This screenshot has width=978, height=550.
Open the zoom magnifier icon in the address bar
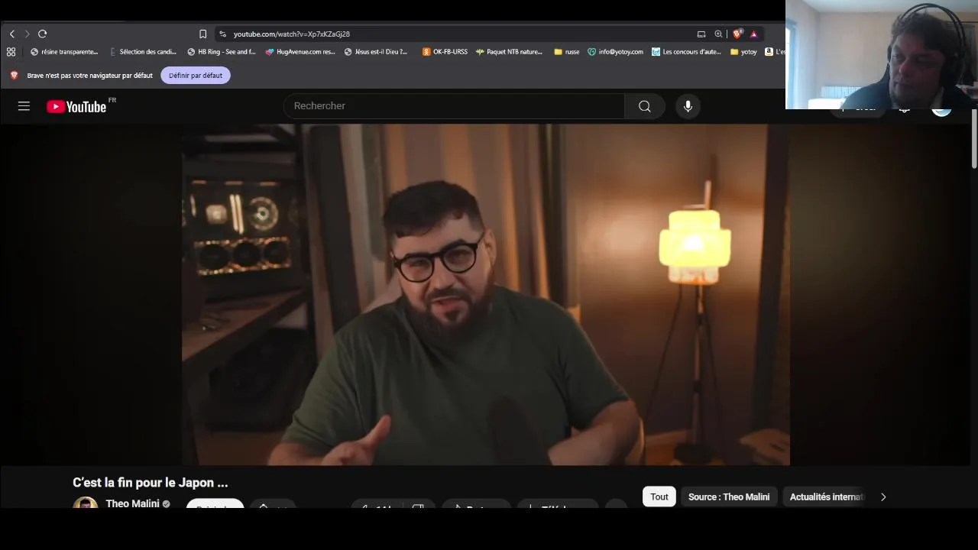pyautogui.click(x=718, y=34)
